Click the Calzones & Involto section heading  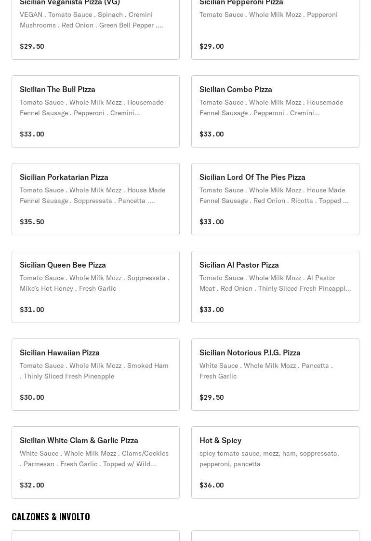(x=51, y=516)
